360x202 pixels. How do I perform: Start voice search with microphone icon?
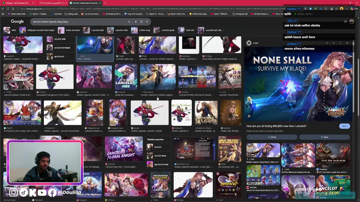(x=136, y=22)
